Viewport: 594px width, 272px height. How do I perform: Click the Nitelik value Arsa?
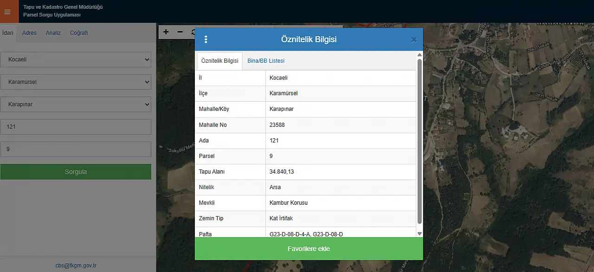275,187
